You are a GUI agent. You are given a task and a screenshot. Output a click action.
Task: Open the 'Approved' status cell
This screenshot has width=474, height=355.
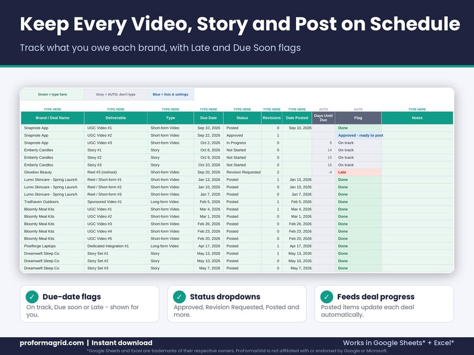[x=242, y=135]
